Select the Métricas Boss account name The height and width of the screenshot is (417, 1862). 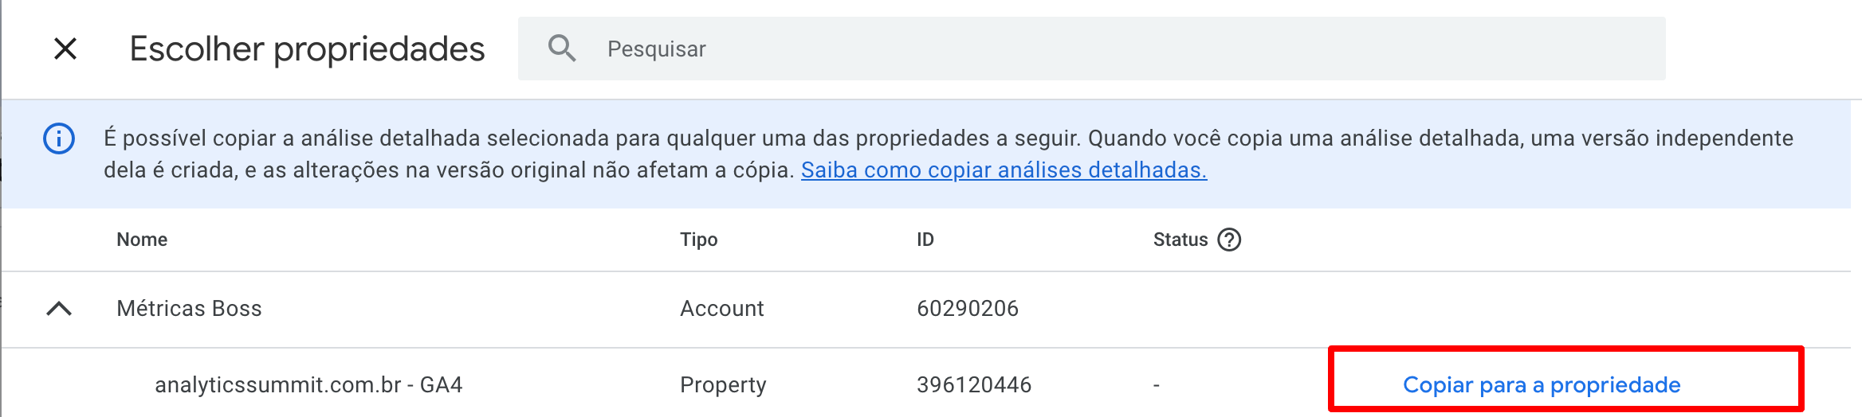pyautogui.click(x=189, y=309)
